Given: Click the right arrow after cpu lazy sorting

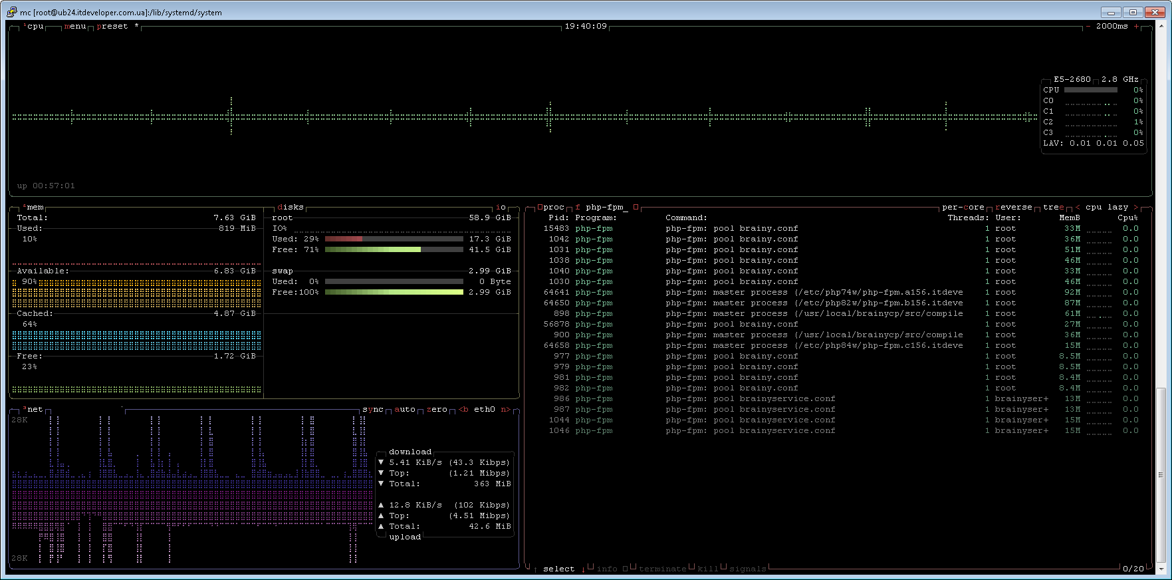Looking at the screenshot, I should (1136, 208).
